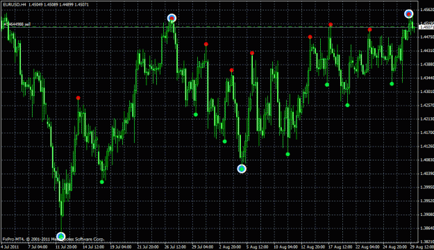Click the '5 Aug 12:00' time label
This screenshot has height=250, width=434.
click(x=258, y=247)
